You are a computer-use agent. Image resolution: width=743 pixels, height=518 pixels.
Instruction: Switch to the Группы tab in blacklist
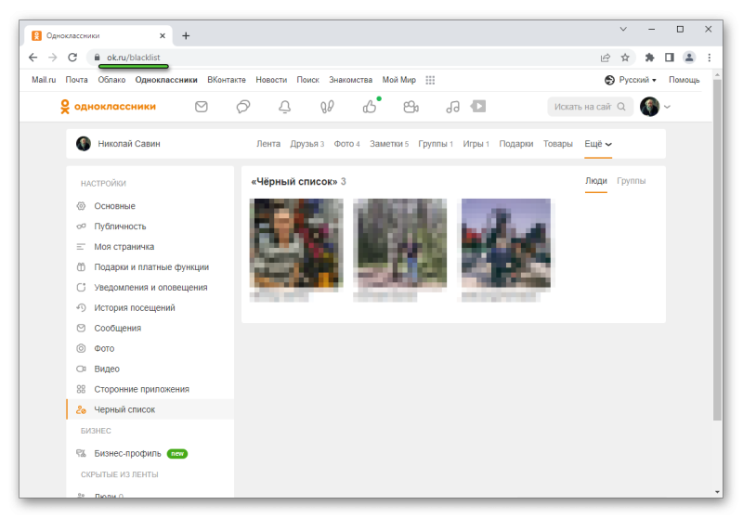click(x=632, y=181)
